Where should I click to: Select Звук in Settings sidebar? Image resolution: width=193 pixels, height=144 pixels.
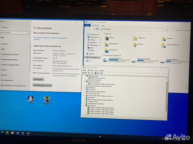3,49
